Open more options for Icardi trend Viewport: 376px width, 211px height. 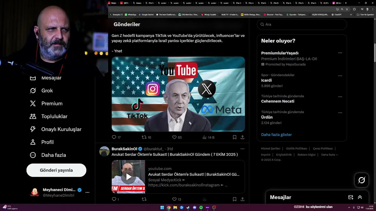340,76
